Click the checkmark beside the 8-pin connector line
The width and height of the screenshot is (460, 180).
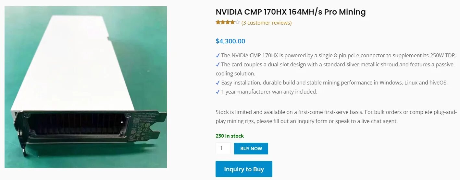coord(218,55)
